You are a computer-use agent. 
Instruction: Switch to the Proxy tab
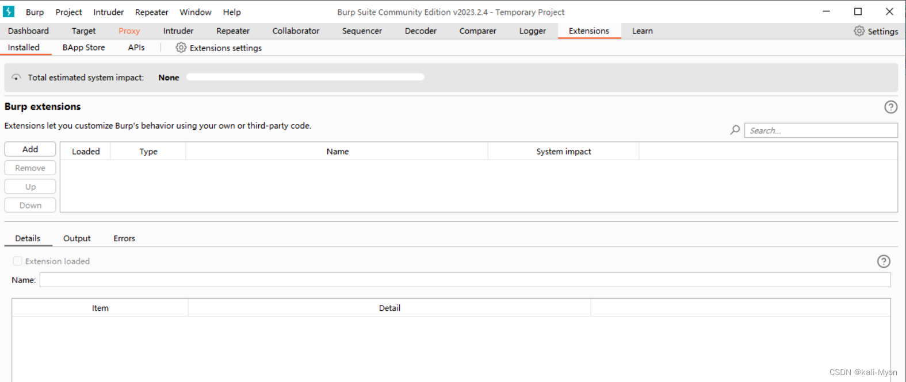pyautogui.click(x=129, y=31)
